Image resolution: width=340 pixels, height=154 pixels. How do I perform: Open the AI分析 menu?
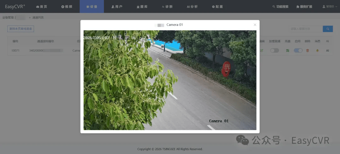(x=192, y=7)
